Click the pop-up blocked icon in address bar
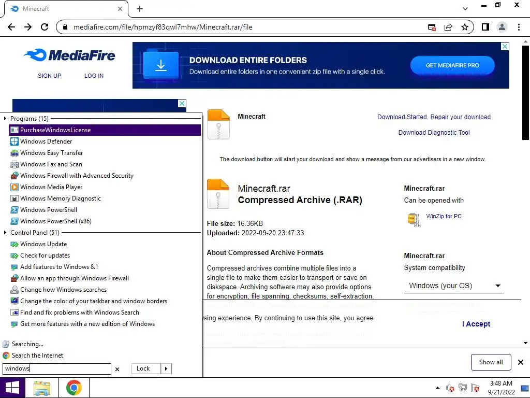 [x=432, y=27]
